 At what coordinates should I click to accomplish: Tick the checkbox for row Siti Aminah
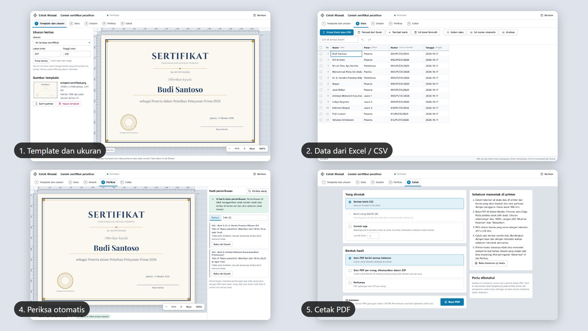pyautogui.click(x=321, y=60)
